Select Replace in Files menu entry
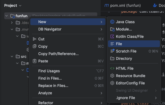 [x=68, y=86]
